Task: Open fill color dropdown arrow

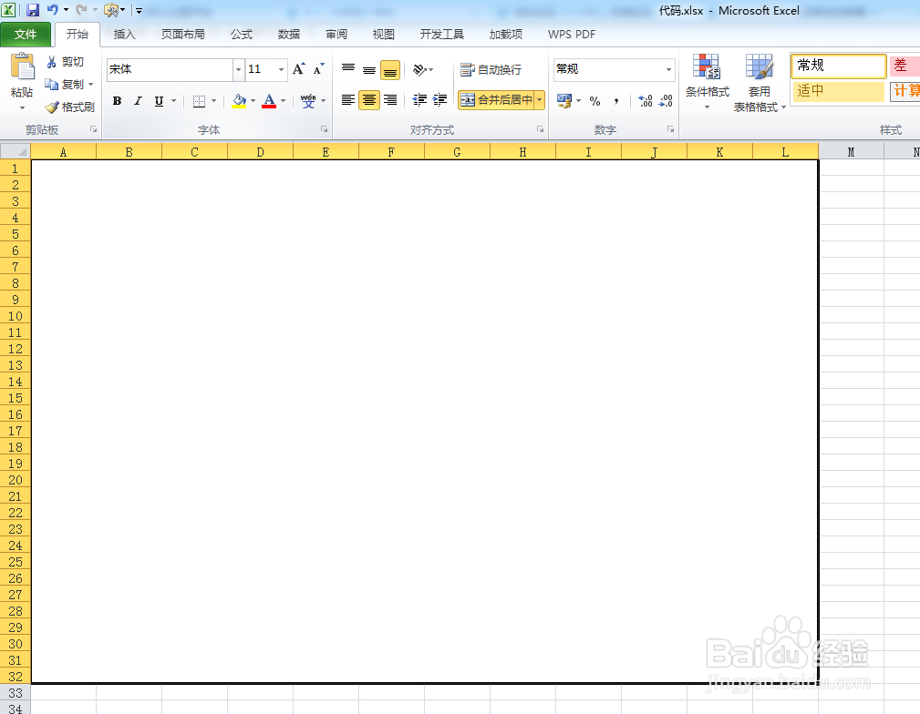Action: [x=253, y=101]
